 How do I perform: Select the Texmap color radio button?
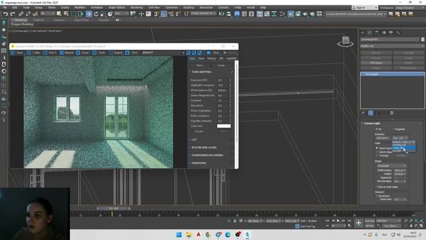click(x=377, y=155)
